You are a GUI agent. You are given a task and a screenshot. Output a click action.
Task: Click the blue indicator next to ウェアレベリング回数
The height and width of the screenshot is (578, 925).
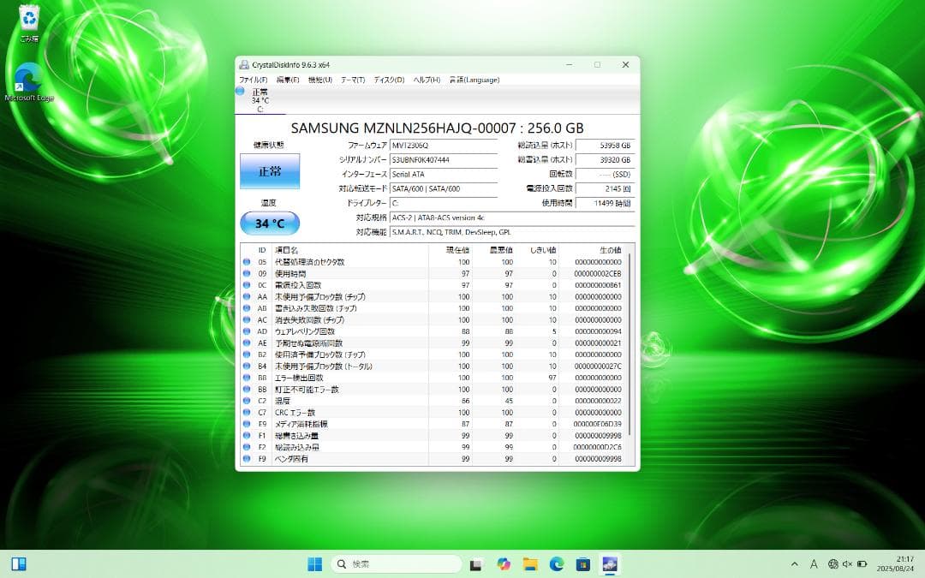click(x=248, y=331)
